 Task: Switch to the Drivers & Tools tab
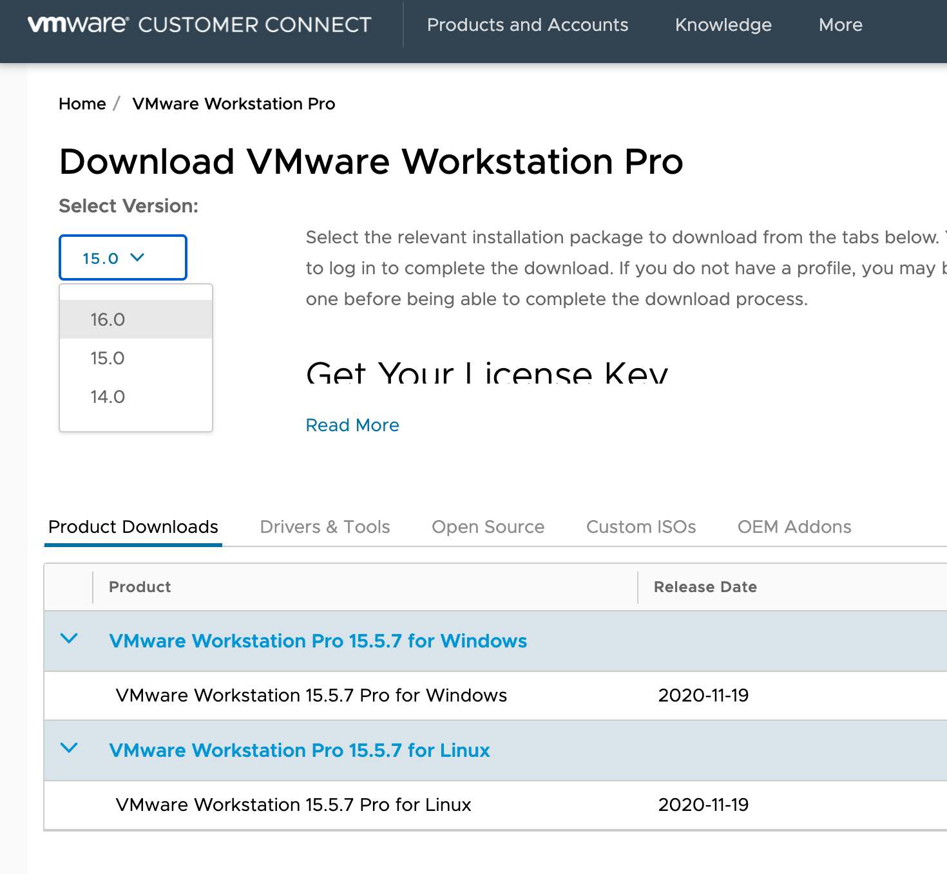point(325,526)
